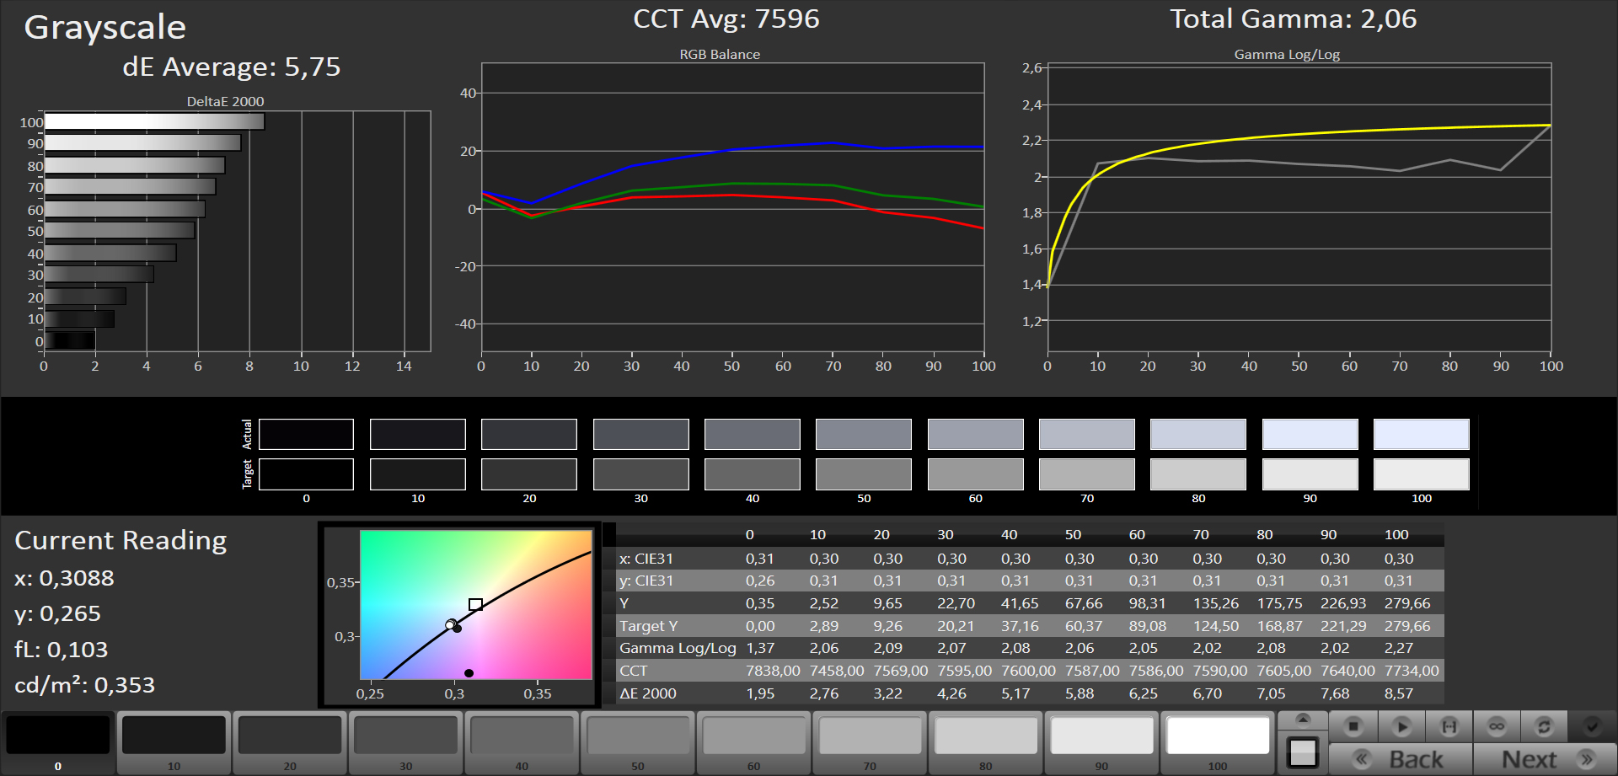Click the 100 bar in DeltaE 2000 chart
1618x776 pixels.
[x=154, y=121]
